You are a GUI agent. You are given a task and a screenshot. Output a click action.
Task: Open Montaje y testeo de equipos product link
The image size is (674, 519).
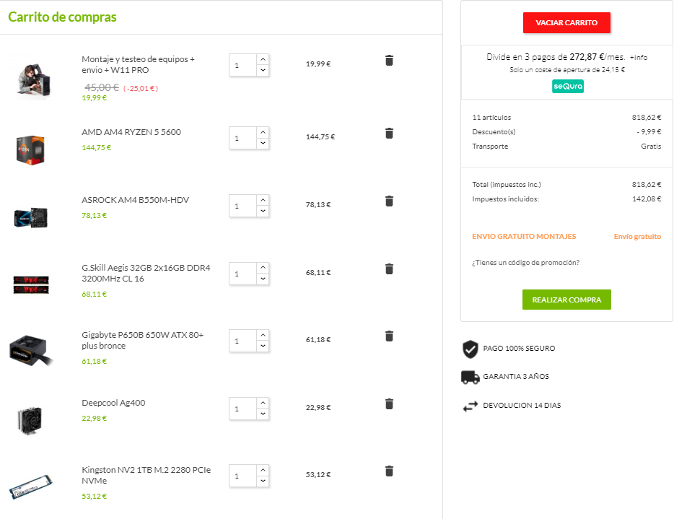[138, 64]
